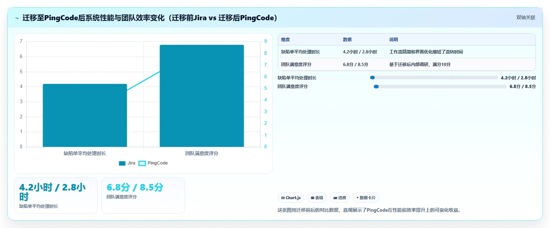This screenshot has height=228, width=550.
Task: Click the left axis tick 7
Action: pyautogui.click(x=21, y=41)
